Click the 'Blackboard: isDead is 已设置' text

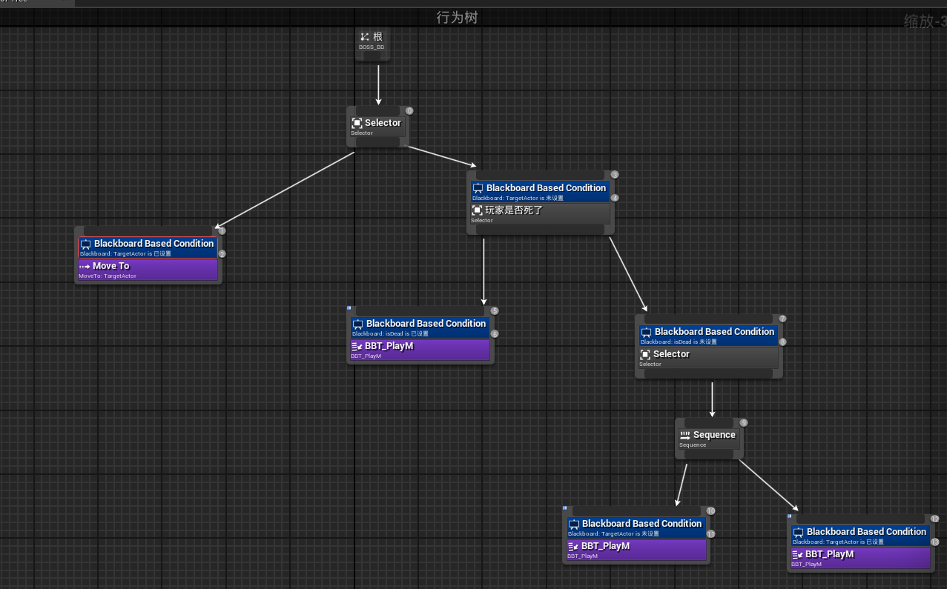pos(391,334)
